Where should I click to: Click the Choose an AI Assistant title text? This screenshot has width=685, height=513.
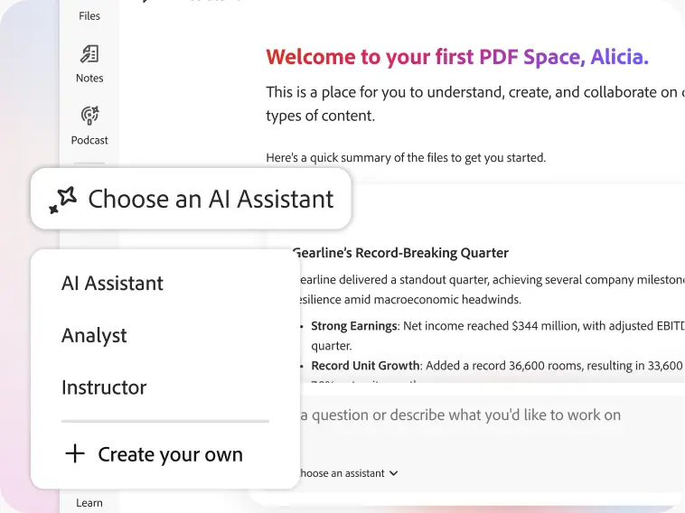tap(211, 200)
